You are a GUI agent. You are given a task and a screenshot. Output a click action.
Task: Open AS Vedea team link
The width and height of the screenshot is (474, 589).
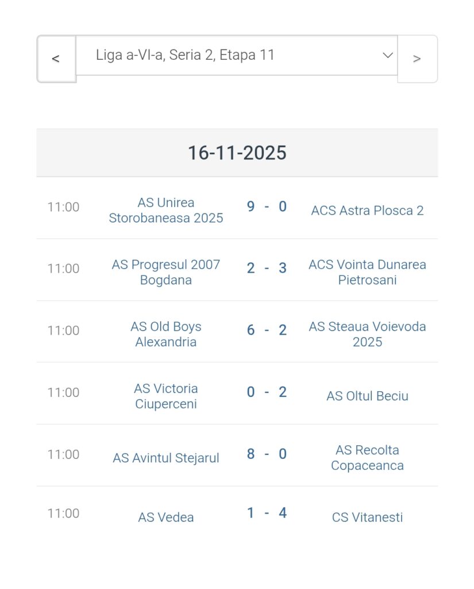(x=166, y=517)
